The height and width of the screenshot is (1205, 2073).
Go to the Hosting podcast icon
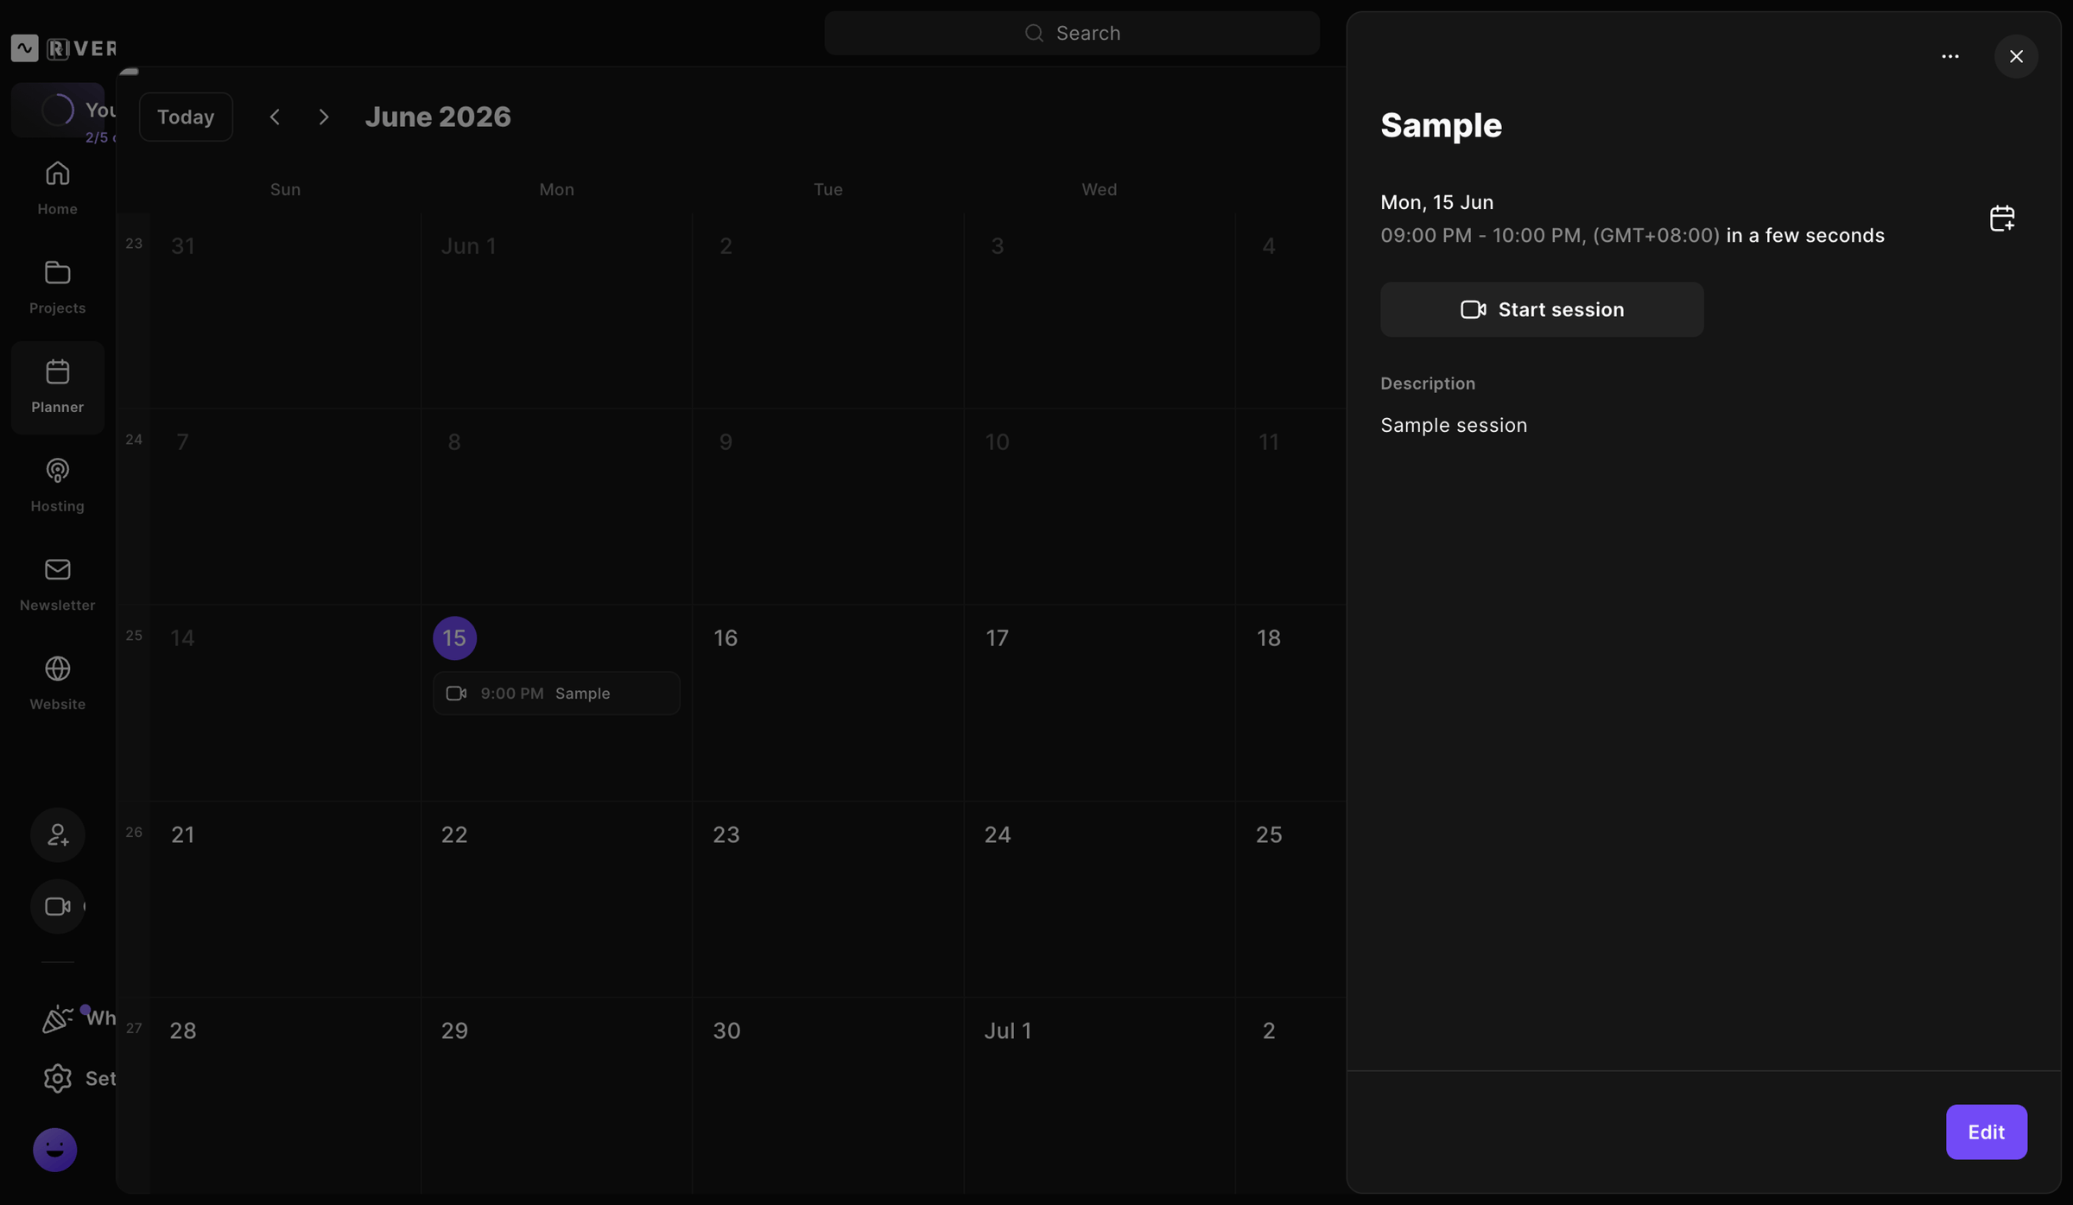[57, 471]
